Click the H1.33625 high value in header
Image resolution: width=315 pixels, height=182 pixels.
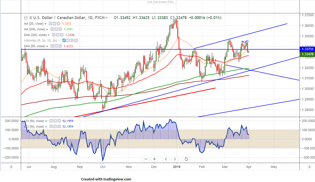(141, 18)
